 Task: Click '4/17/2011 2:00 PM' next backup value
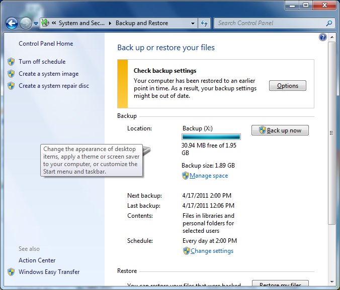point(207,196)
